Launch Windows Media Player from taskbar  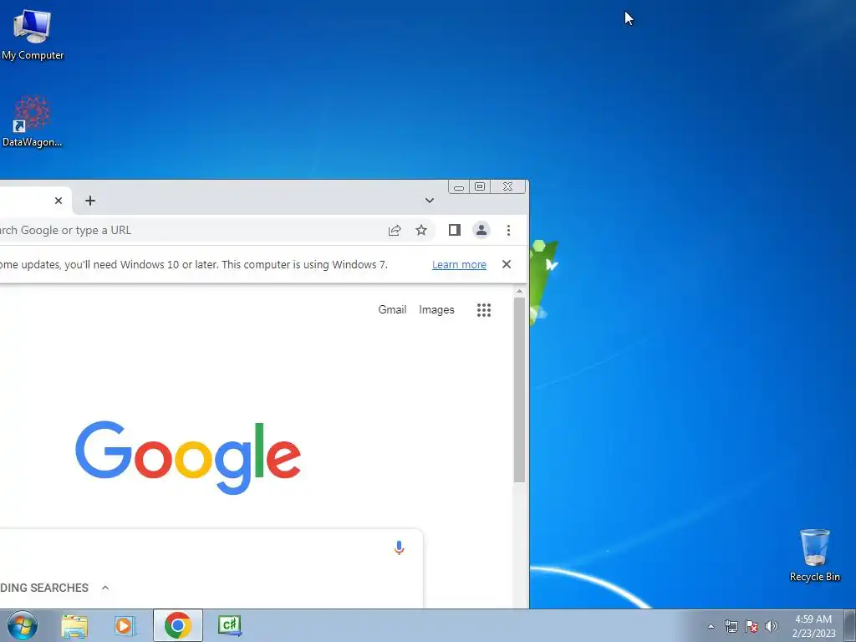[x=124, y=625]
